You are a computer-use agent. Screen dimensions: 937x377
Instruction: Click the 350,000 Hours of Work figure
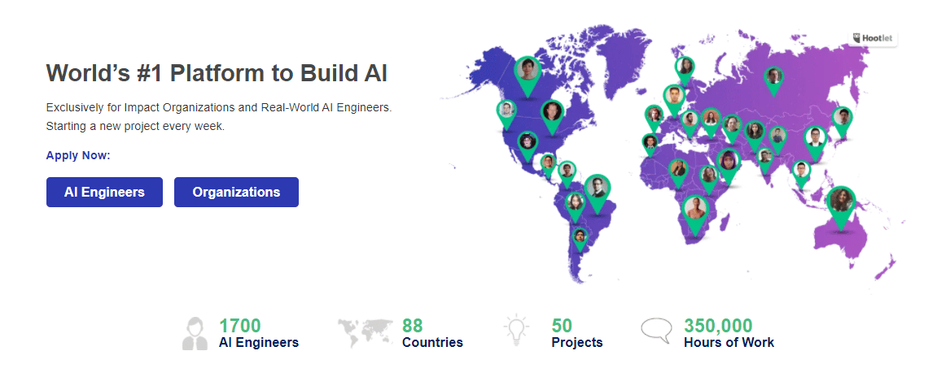pos(718,326)
